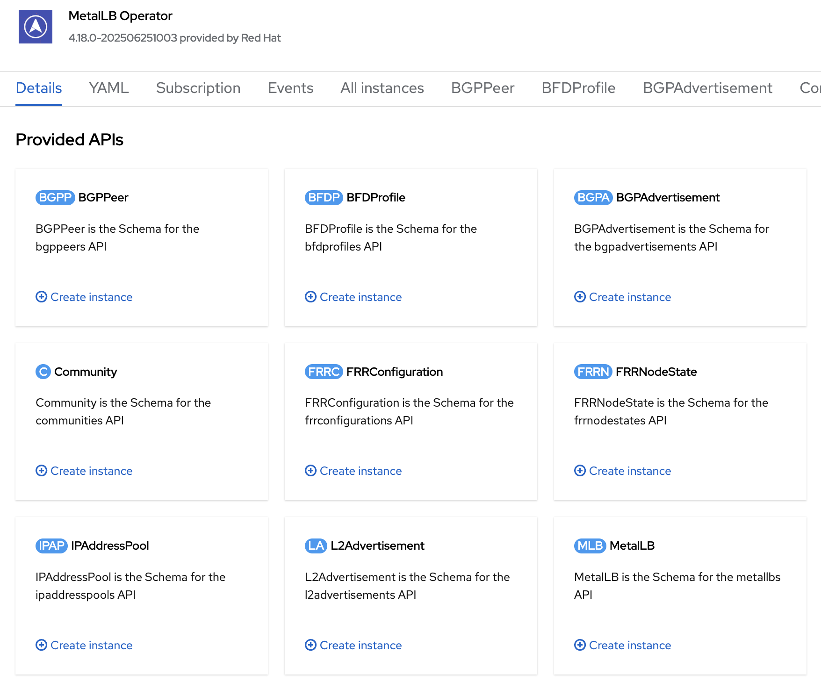Screen dimensions: 821x689
Task: Create an IPAddressPool instance
Action: point(91,645)
